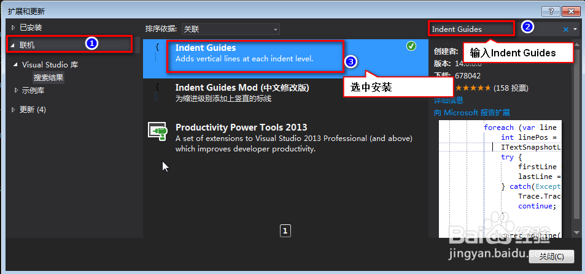585x274 pixels.
Task: Click the Indent Guides Mod brace icon
Action: [x=157, y=93]
